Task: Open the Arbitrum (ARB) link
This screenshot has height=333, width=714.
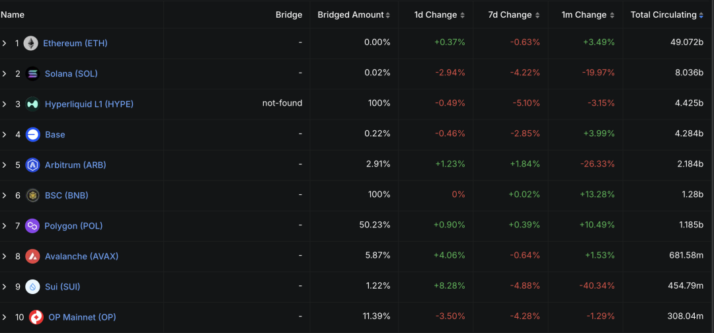Action: (x=75, y=165)
